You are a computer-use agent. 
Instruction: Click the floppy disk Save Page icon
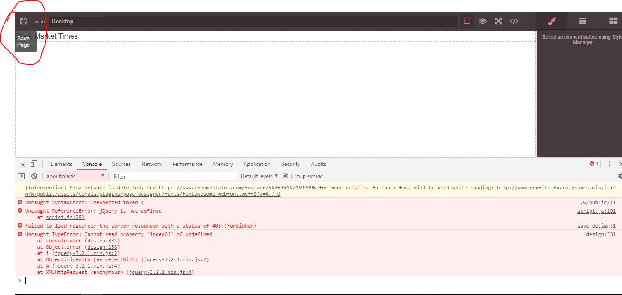[23, 21]
